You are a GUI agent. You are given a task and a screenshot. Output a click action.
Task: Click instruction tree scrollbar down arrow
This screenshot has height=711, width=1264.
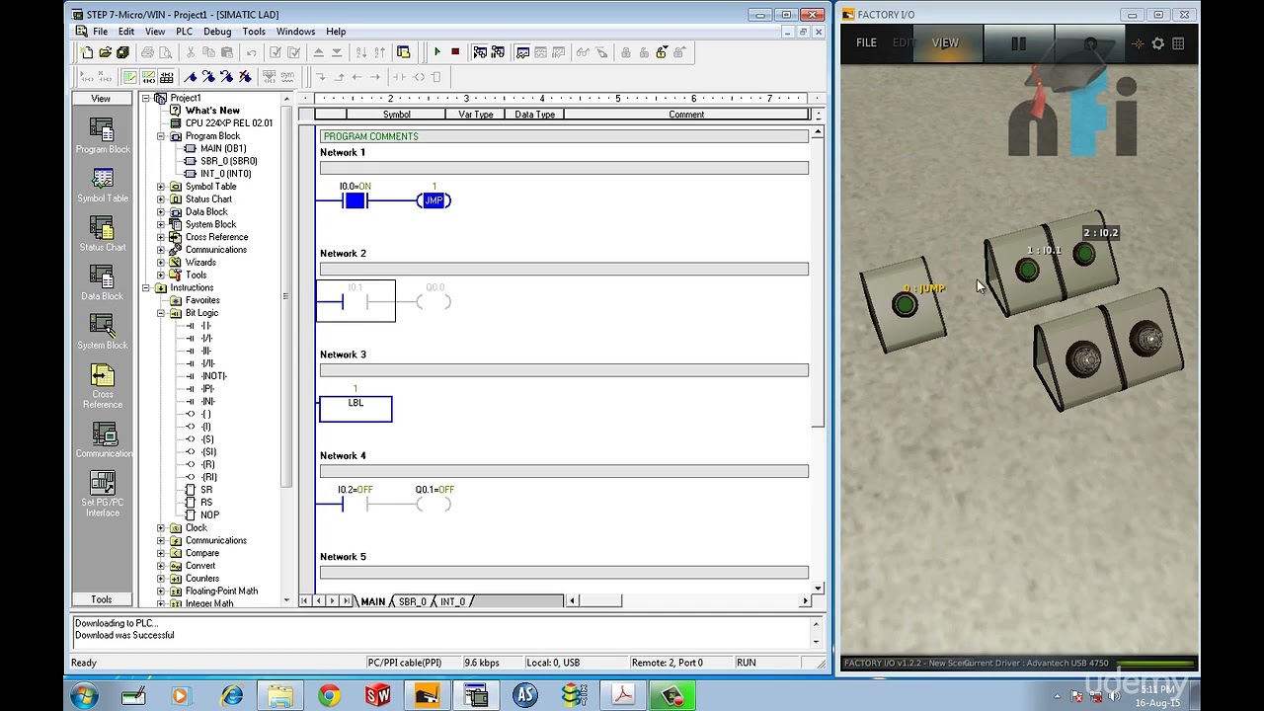pos(286,599)
